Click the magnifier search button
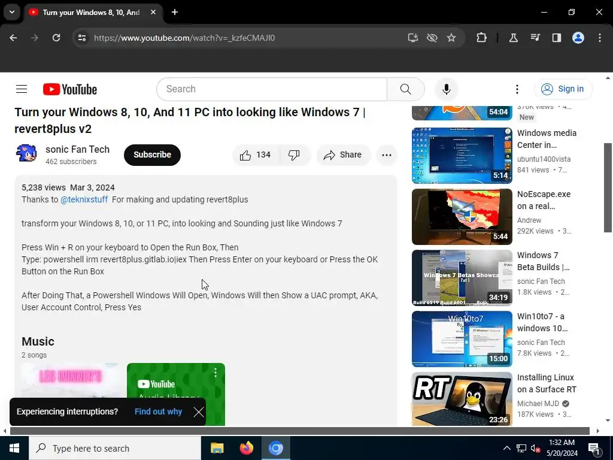Viewport: 613px width, 460px height. click(406, 89)
